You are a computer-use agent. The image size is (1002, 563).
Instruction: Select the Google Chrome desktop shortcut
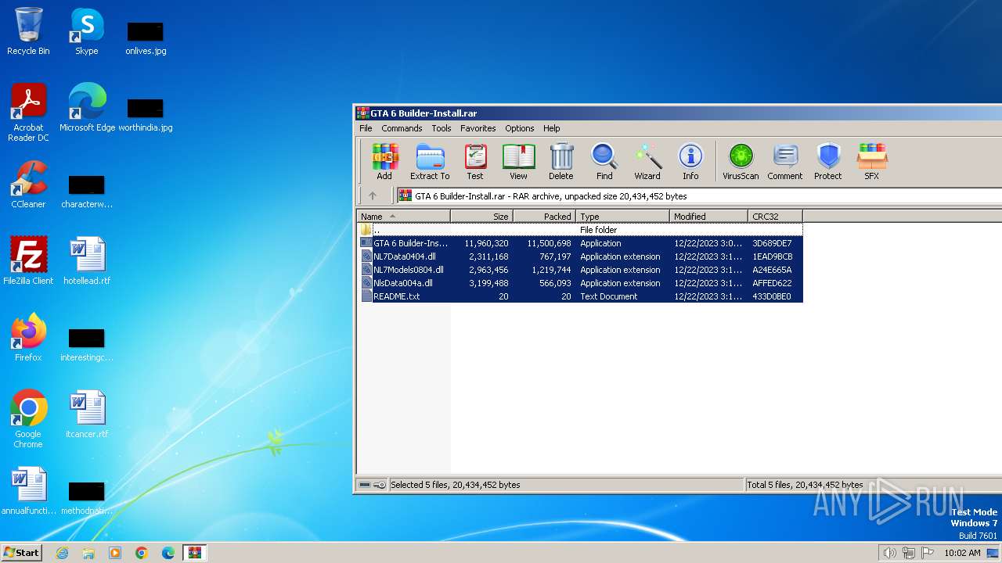(28, 420)
